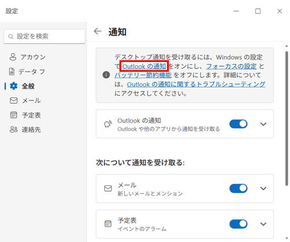Viewport: 290px width, 242px height.
Task: Click the calendar icon beside 予定表 in sidebar
Action: (13, 115)
